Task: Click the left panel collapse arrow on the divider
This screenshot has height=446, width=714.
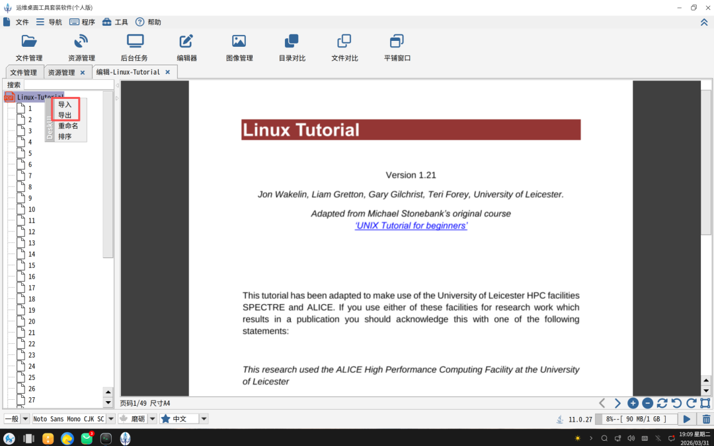Action: pyautogui.click(x=117, y=85)
